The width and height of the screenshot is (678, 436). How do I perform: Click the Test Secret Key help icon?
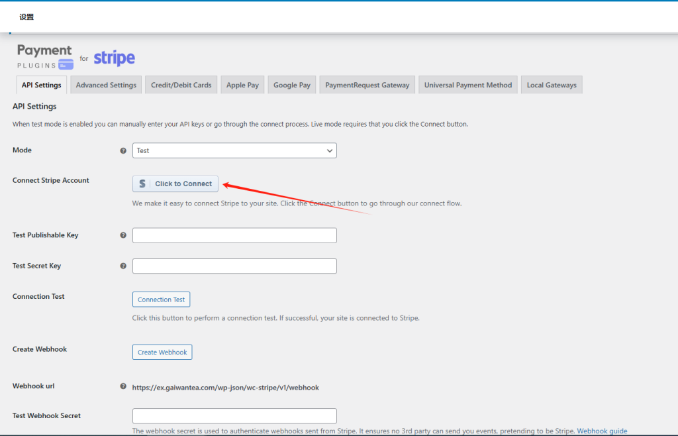[123, 266]
